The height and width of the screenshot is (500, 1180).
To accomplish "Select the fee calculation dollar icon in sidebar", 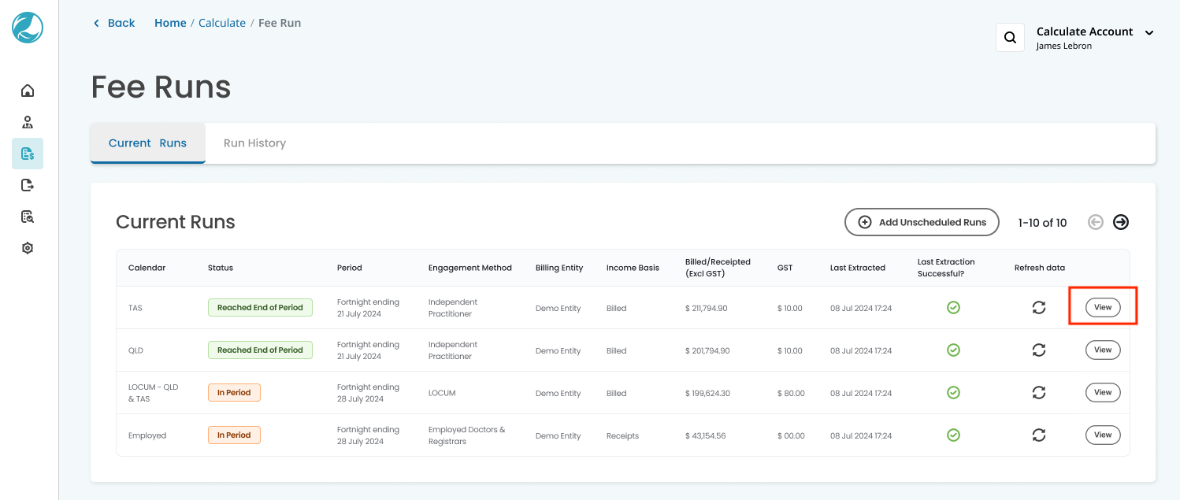I will (x=28, y=154).
